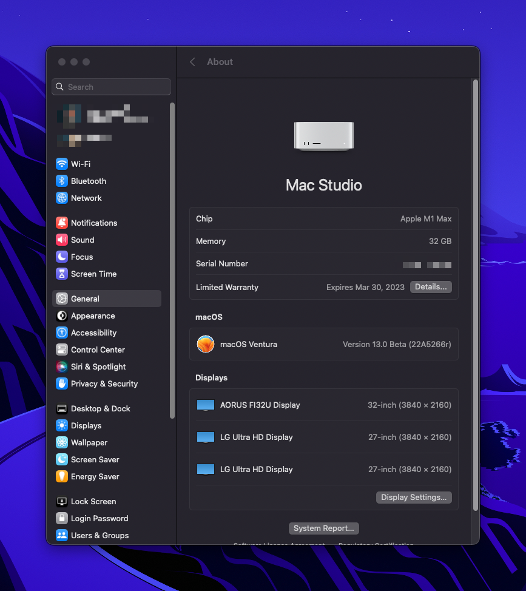Click the macOS Ventura logo icon
Viewport: 526px width, 591px height.
tap(206, 344)
